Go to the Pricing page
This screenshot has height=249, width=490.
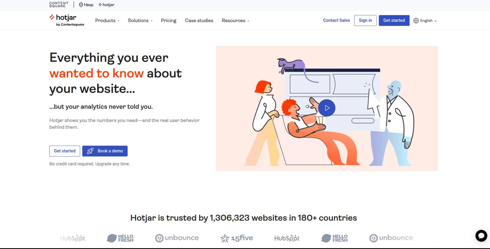tap(168, 21)
